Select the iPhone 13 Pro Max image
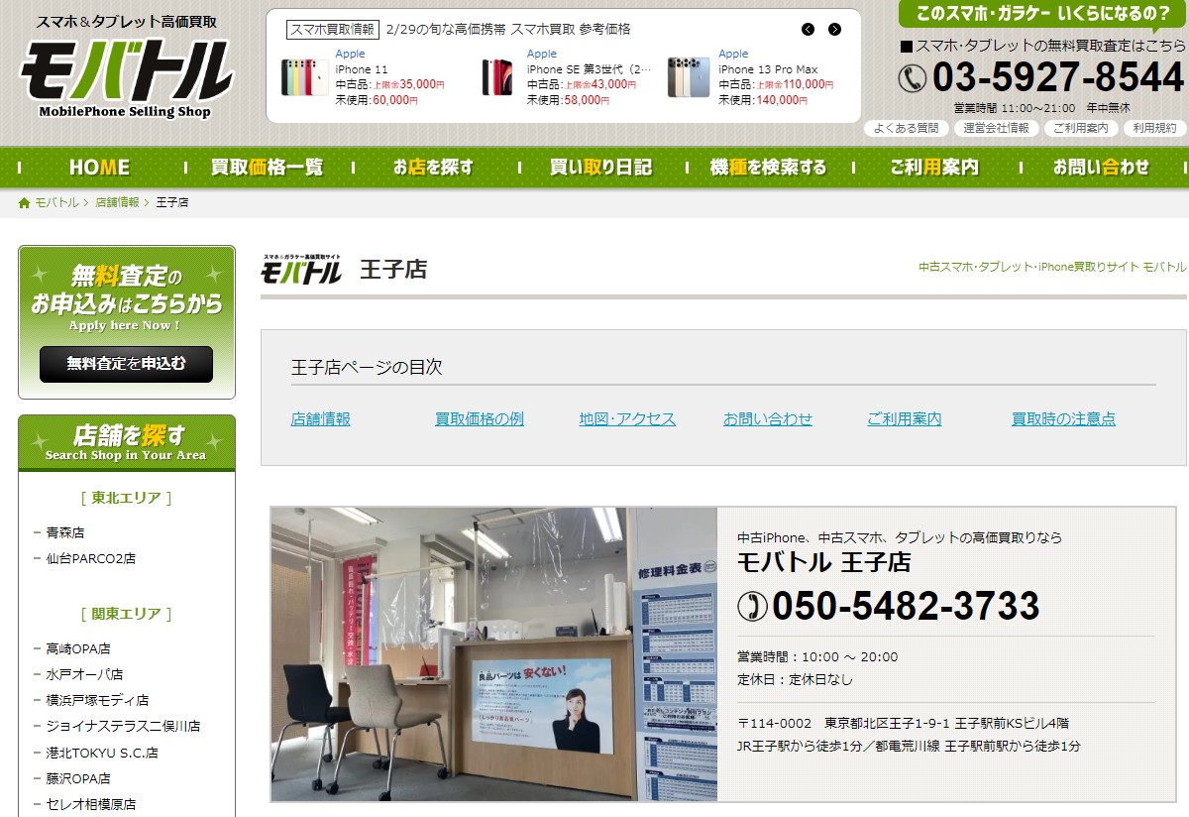The width and height of the screenshot is (1189, 817). click(688, 77)
